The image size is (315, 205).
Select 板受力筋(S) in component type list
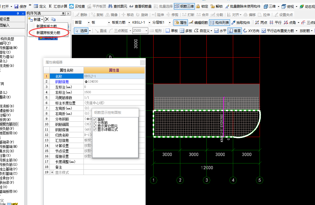coord(9,124)
